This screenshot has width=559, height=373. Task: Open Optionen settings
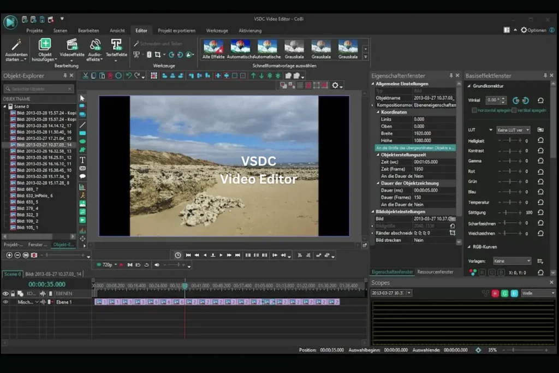533,31
